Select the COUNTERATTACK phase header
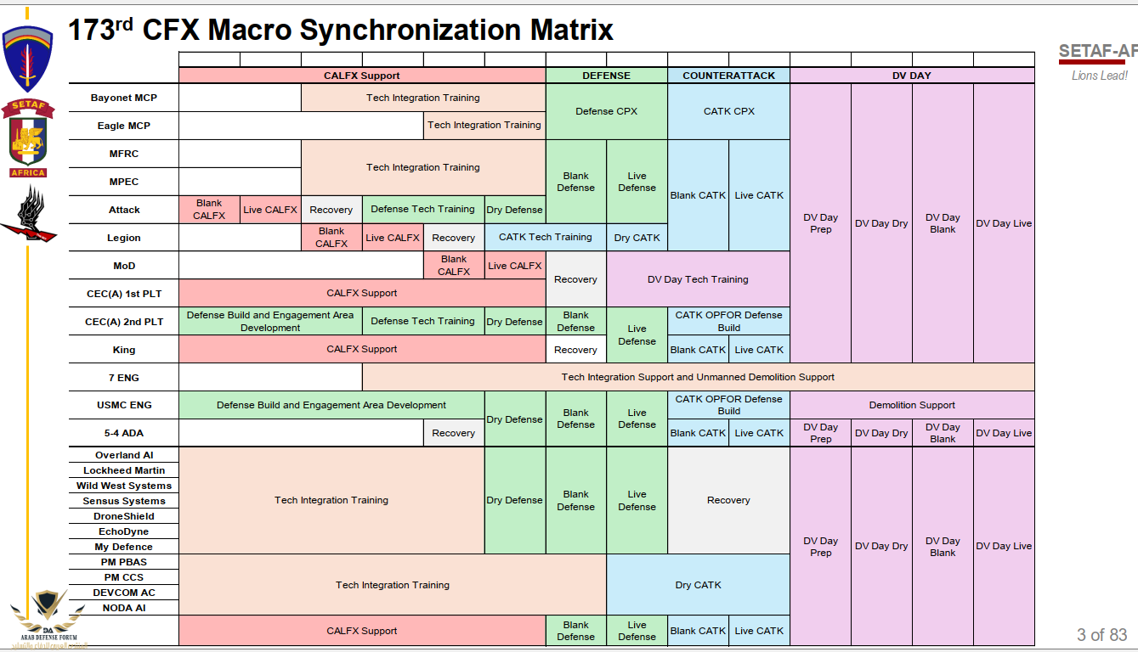 728,76
